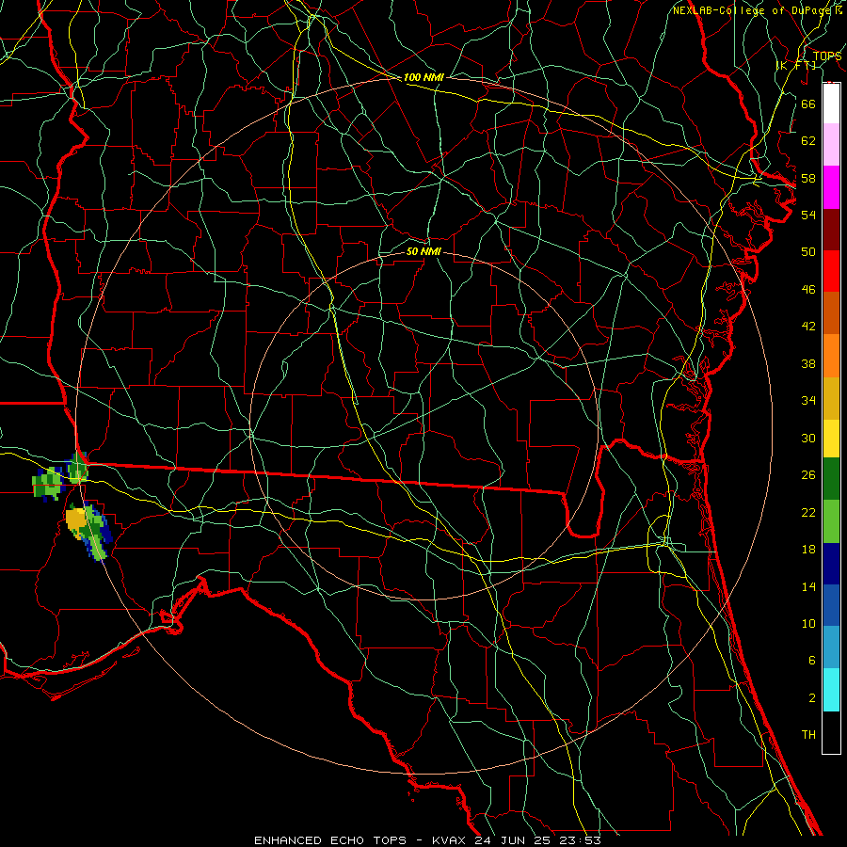Click the '26' legend value
847x847 pixels.
[x=808, y=475]
